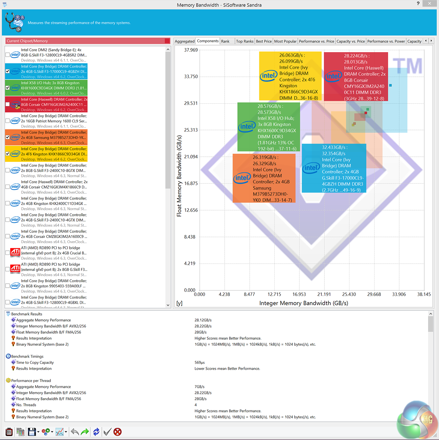The image size is (439, 440).
Task: Switch to the Top Ranks tab
Action: point(245,41)
